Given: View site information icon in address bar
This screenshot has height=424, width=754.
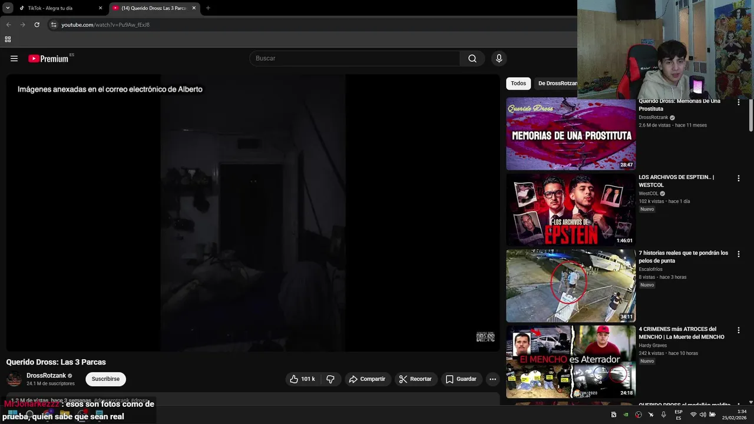Looking at the screenshot, I should point(54,25).
